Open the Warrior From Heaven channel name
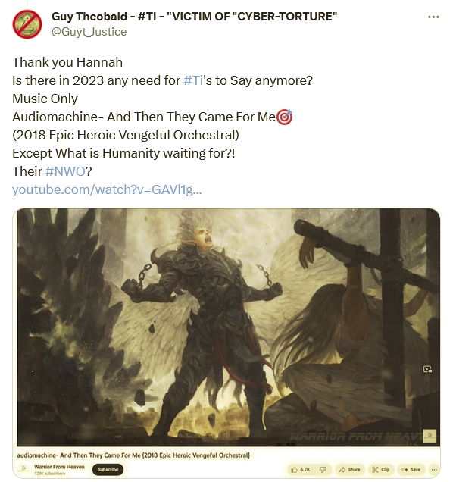 click(59, 467)
